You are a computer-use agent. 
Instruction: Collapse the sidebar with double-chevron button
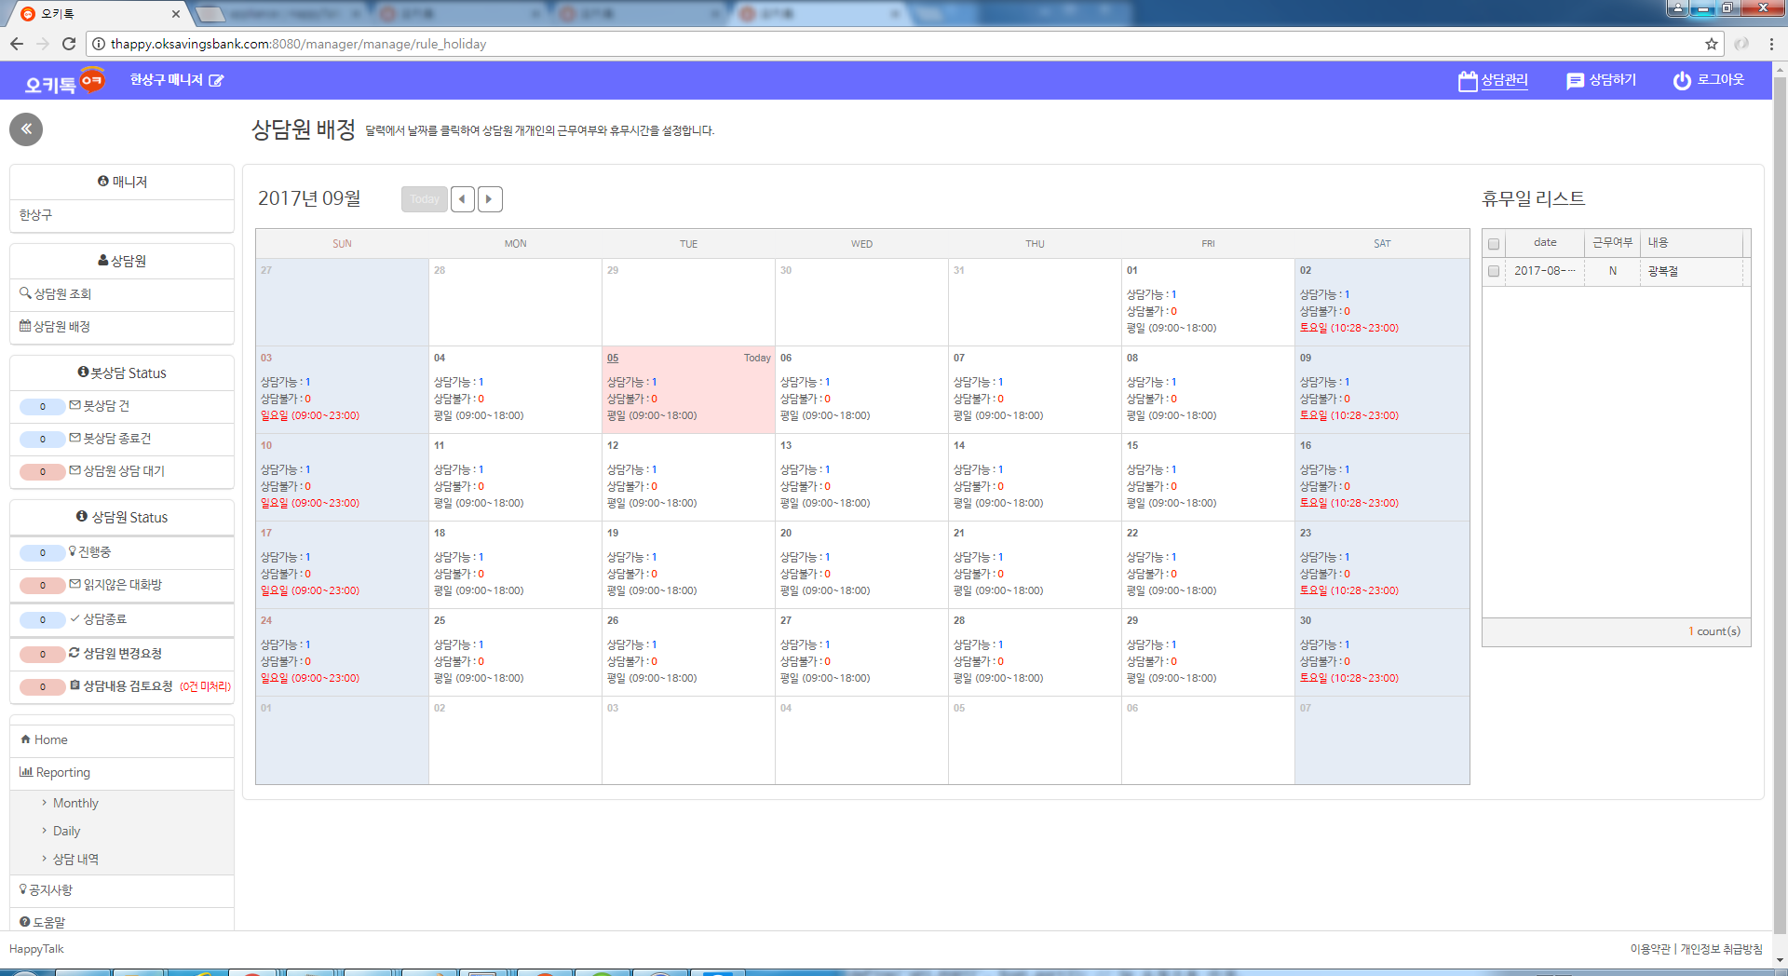(x=26, y=129)
